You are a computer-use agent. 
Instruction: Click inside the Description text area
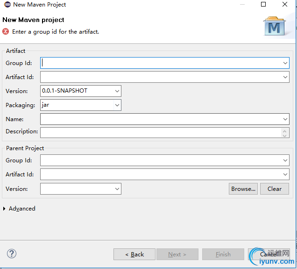point(164,132)
